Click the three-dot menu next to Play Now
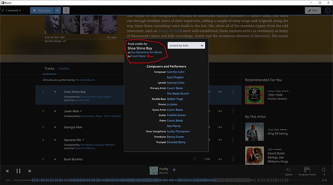This screenshot has height=185, width=333. [x=66, y=11]
